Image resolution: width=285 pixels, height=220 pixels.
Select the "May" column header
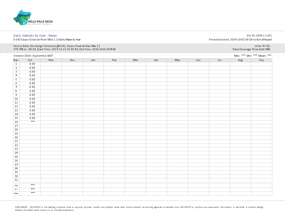(177, 60)
